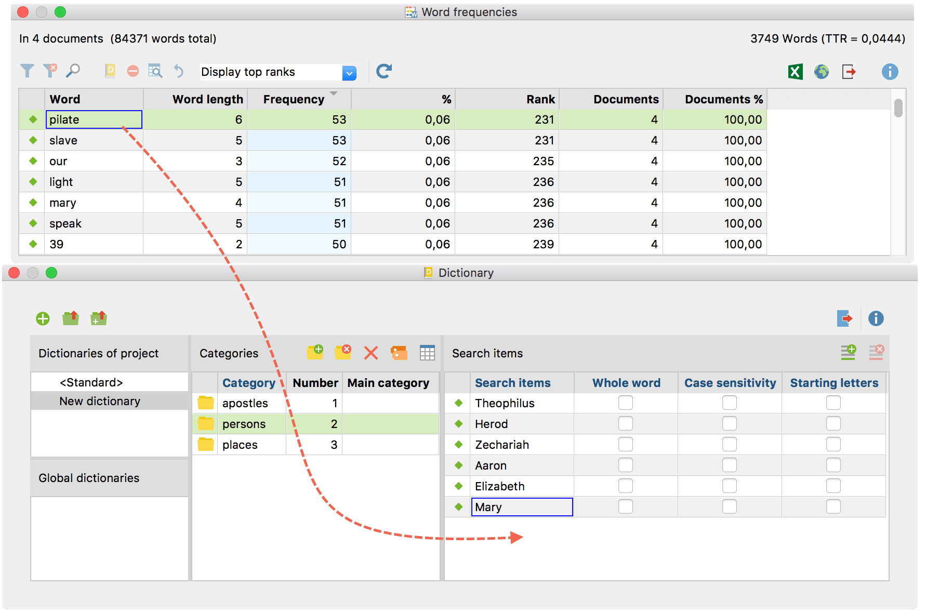Refresh the word frequency list
Image resolution: width=926 pixels, height=614 pixels.
[383, 71]
